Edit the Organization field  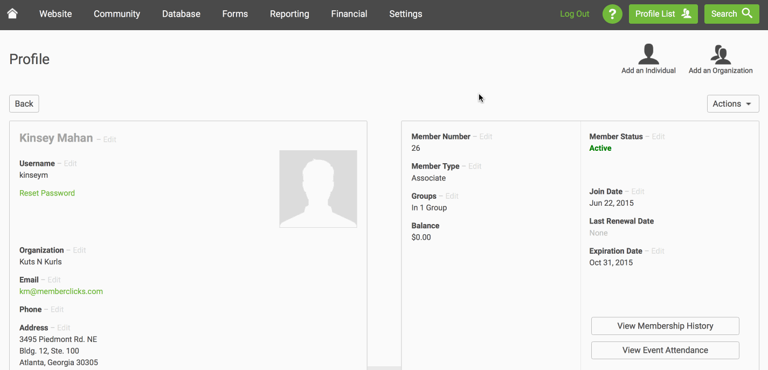(x=79, y=250)
